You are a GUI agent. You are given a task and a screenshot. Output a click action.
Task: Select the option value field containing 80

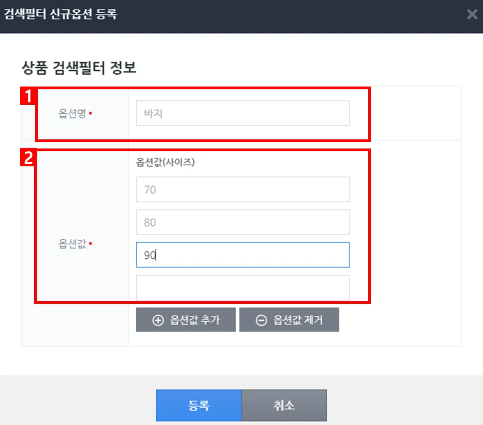click(242, 222)
